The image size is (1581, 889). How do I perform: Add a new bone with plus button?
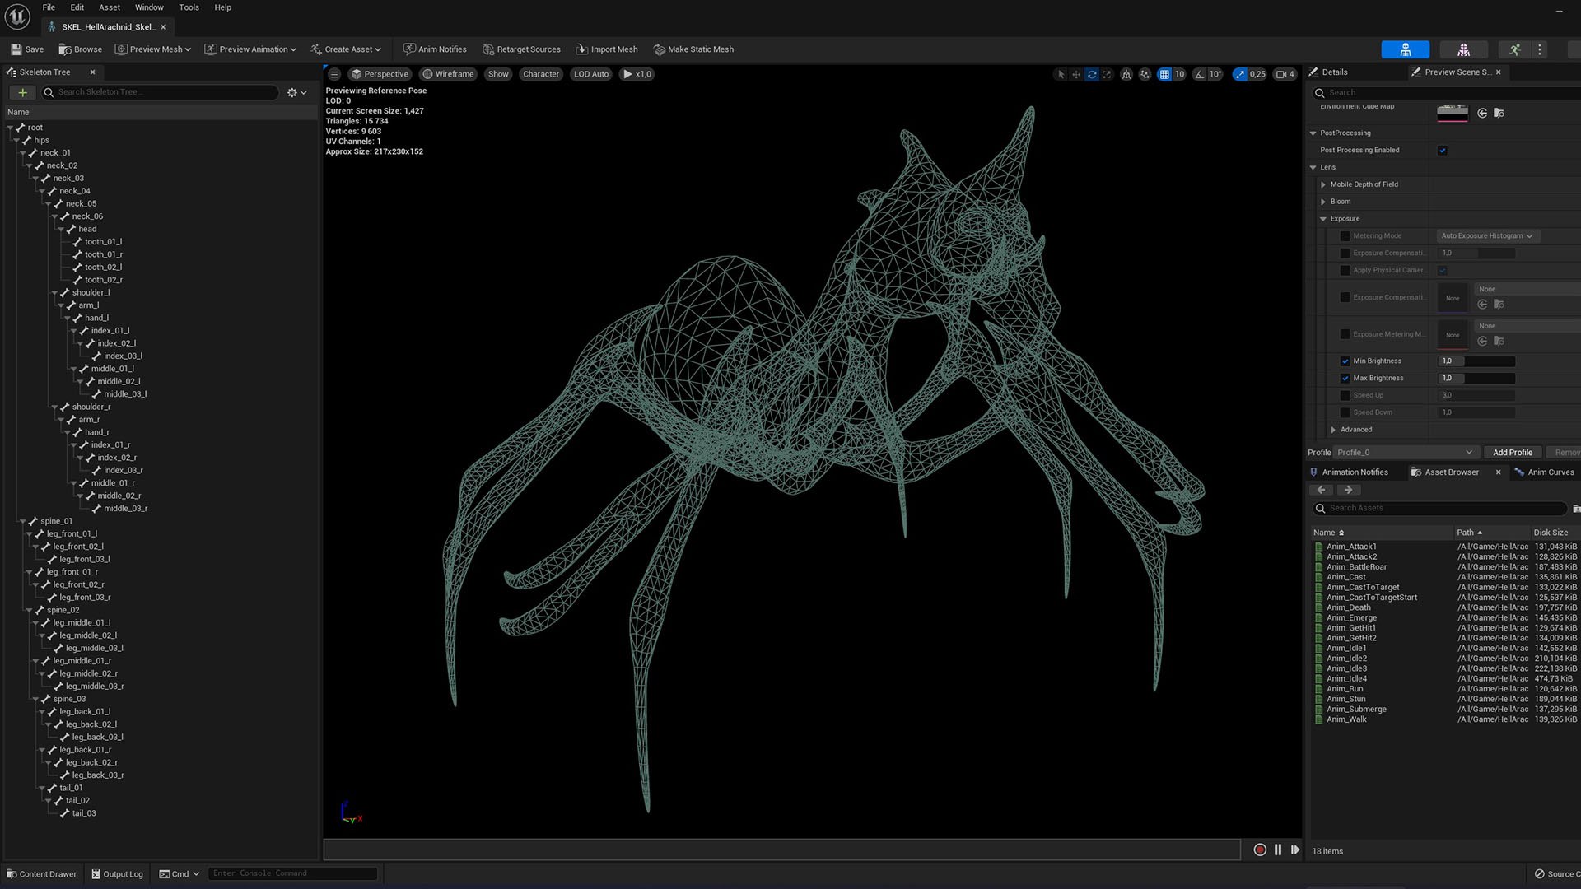coord(22,92)
